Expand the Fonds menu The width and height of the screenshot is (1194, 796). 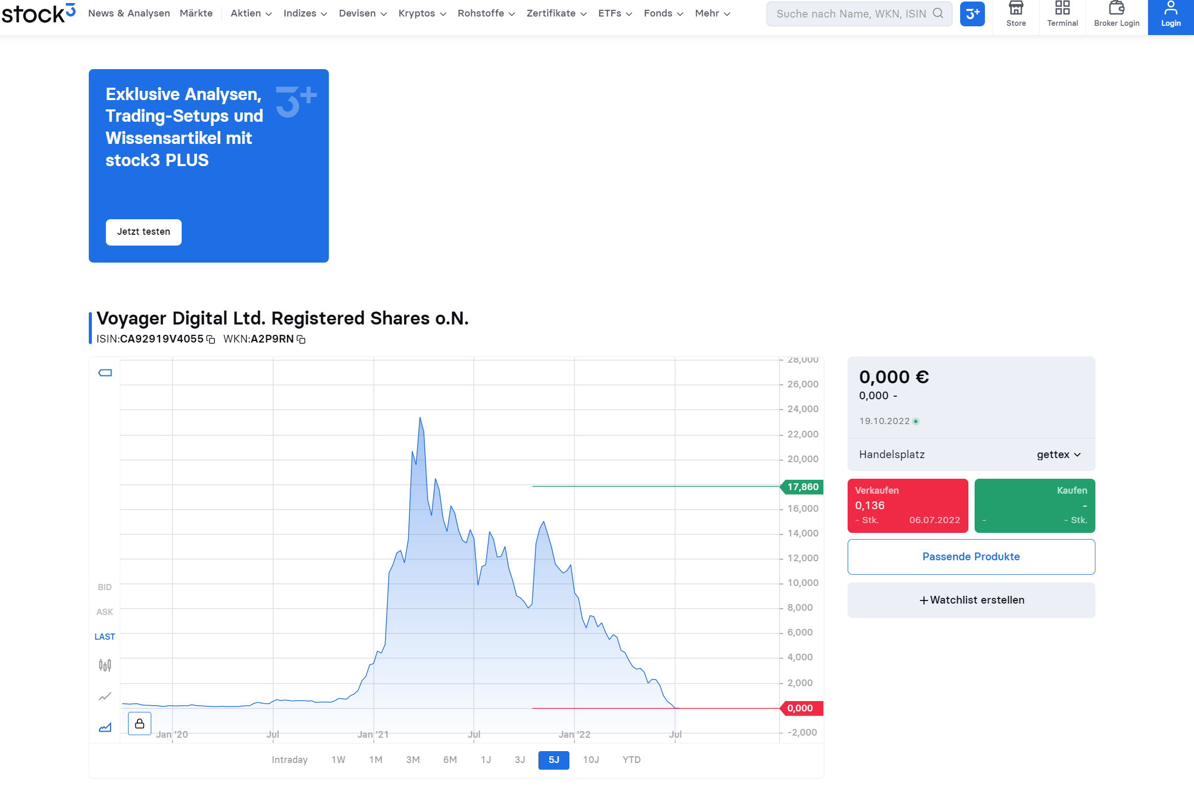click(x=664, y=13)
